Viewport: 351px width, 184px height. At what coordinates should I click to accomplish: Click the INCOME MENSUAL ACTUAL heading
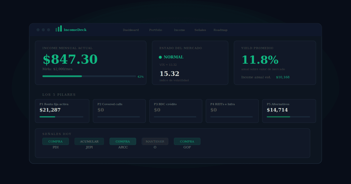(68, 48)
